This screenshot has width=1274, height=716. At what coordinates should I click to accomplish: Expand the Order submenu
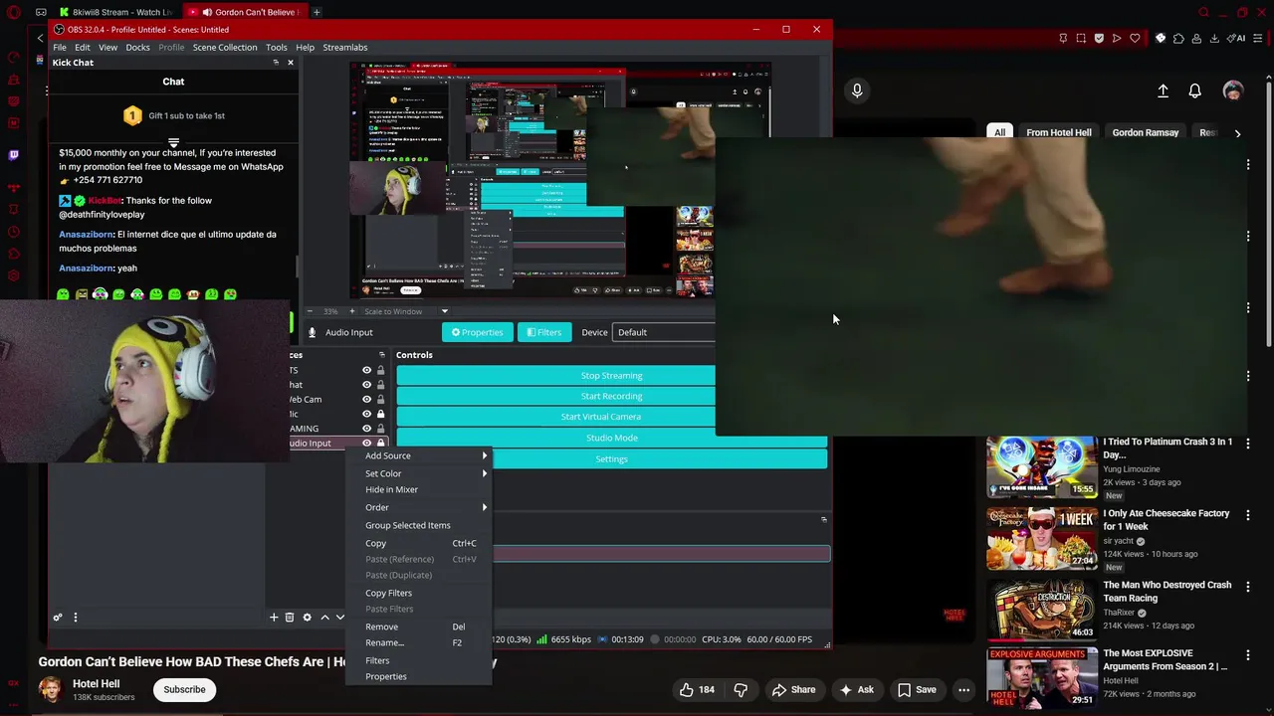(419, 507)
